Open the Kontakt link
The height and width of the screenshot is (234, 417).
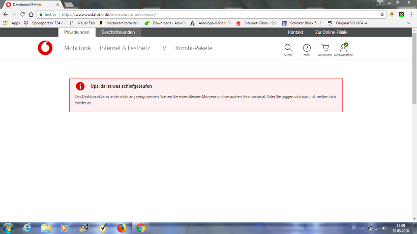click(295, 32)
